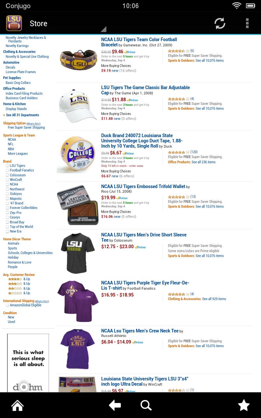Screen dimensions: 261x418
Task: Open the three-dot overflow menu
Action: click(x=247, y=24)
